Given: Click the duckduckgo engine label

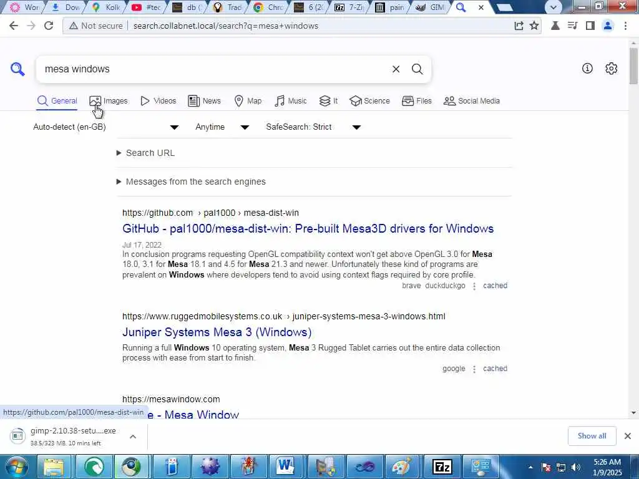Looking at the screenshot, I should [445, 286].
